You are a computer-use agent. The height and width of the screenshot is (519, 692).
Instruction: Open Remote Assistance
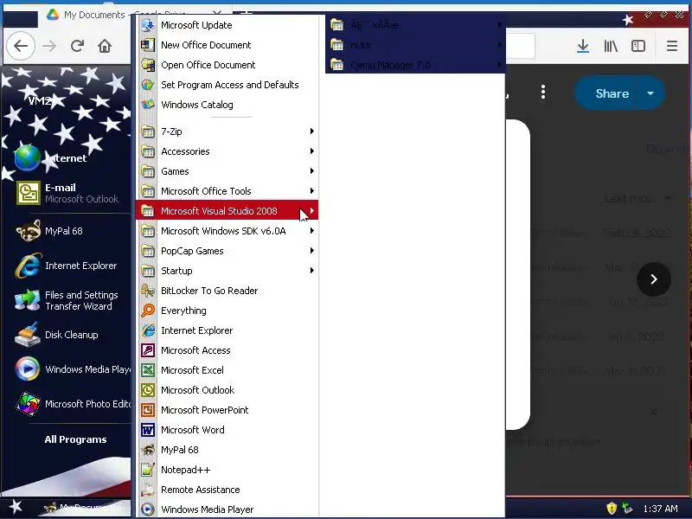point(227,490)
